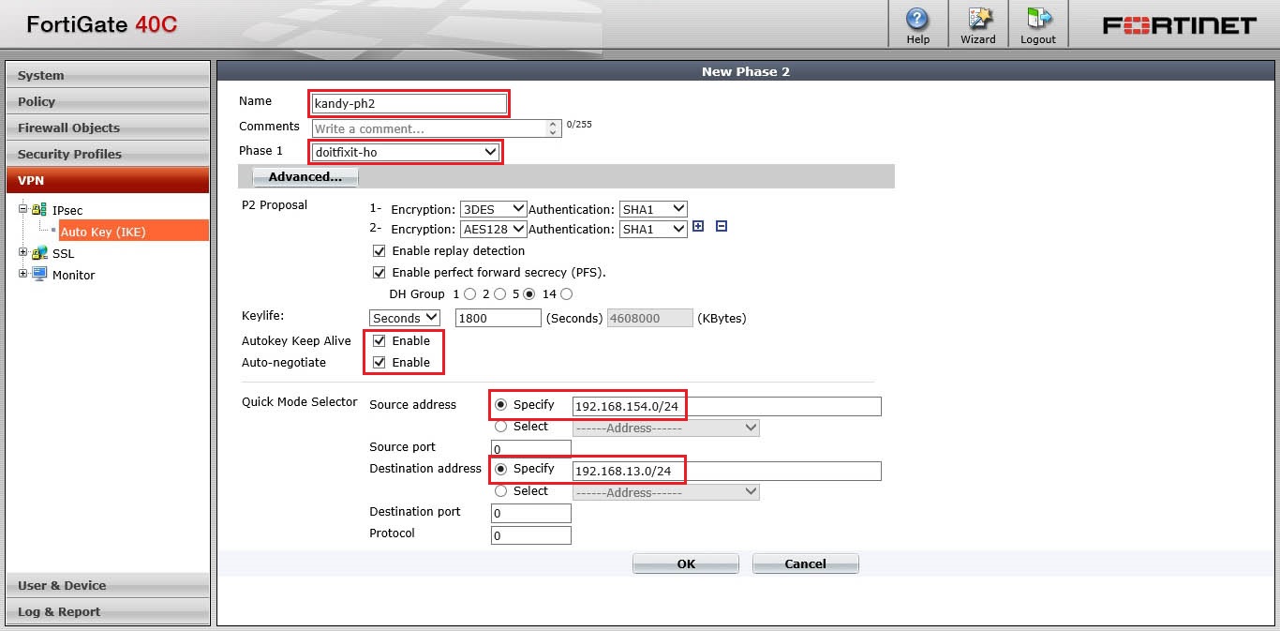Screen dimensions: 1280x631
Task: Expand the Monitor tree node
Action: pyautogui.click(x=23, y=274)
